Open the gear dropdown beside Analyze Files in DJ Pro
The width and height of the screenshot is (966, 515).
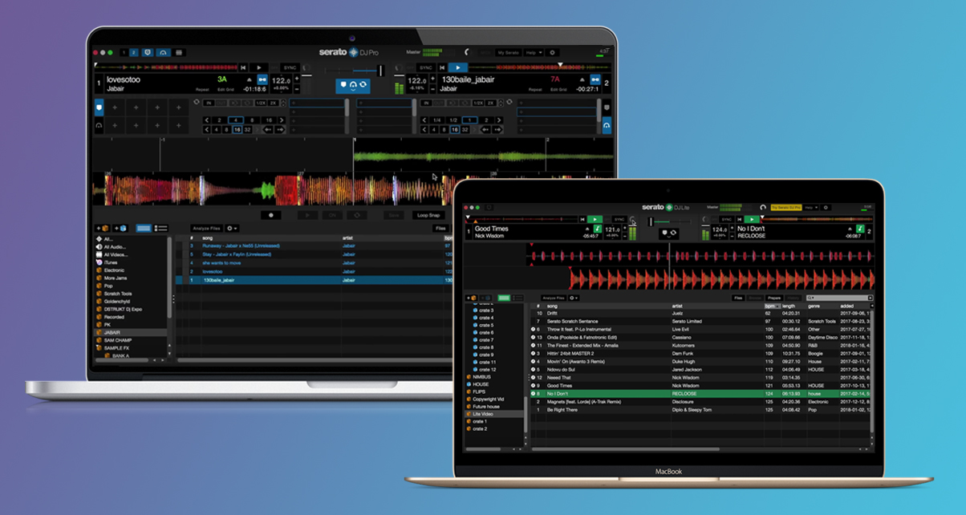[x=232, y=229]
